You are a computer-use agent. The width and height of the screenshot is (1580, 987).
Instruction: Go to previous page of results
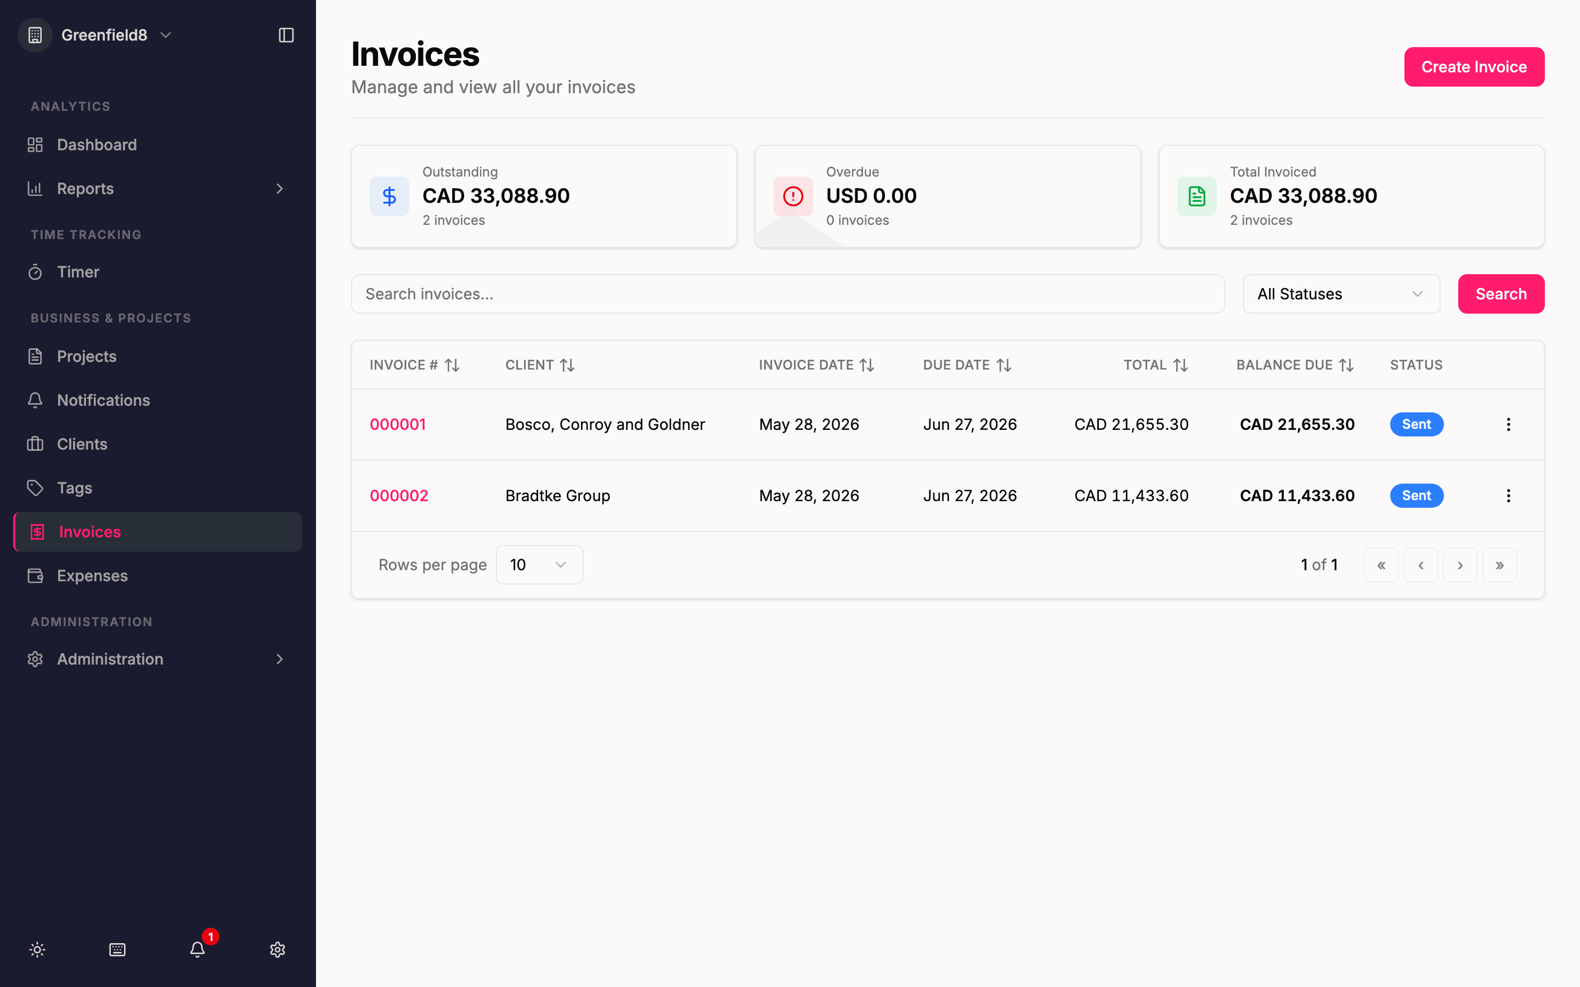1421,565
